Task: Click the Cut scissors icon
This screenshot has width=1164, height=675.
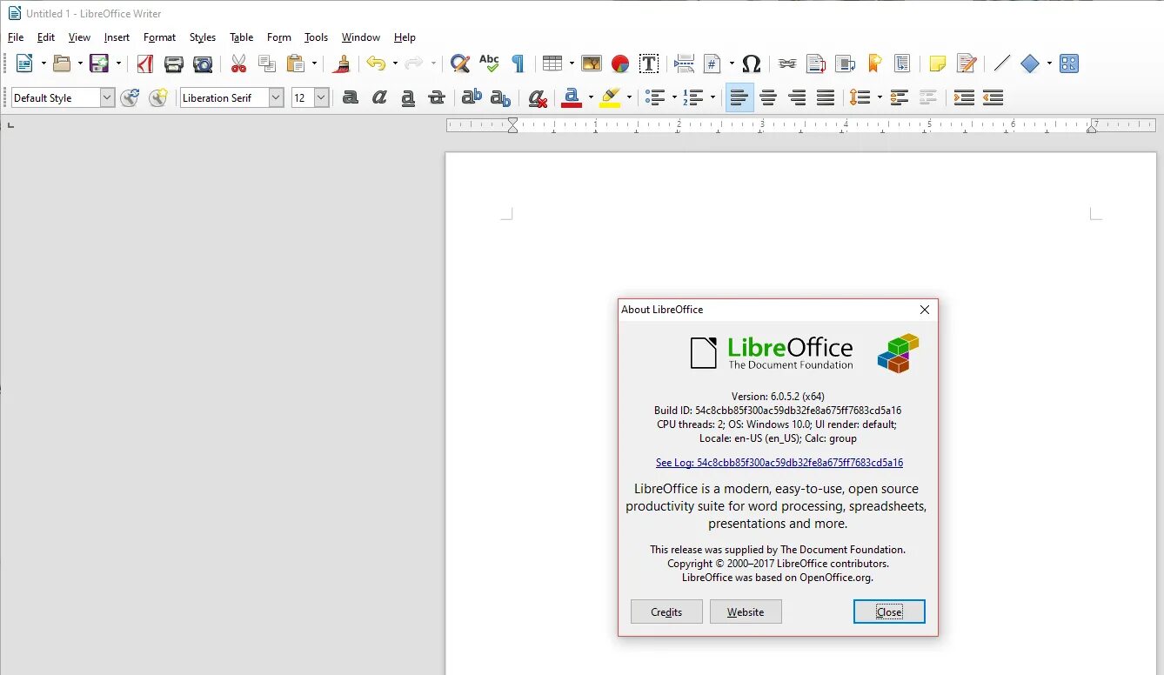Action: tap(238, 63)
